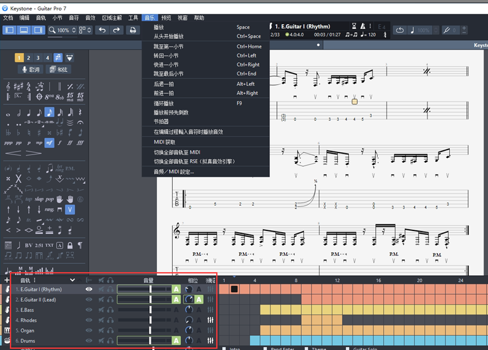
Task: Expand the track list chevron next to 音轨
Action: [72, 280]
